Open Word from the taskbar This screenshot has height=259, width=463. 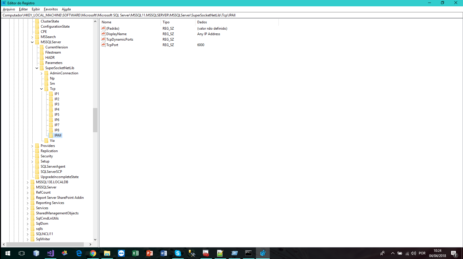pos(163,253)
